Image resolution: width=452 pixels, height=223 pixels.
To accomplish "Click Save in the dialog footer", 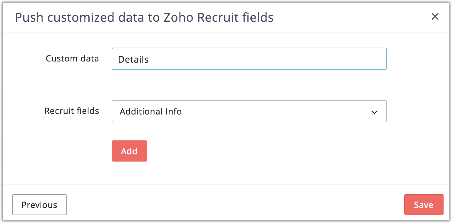I will 423,205.
